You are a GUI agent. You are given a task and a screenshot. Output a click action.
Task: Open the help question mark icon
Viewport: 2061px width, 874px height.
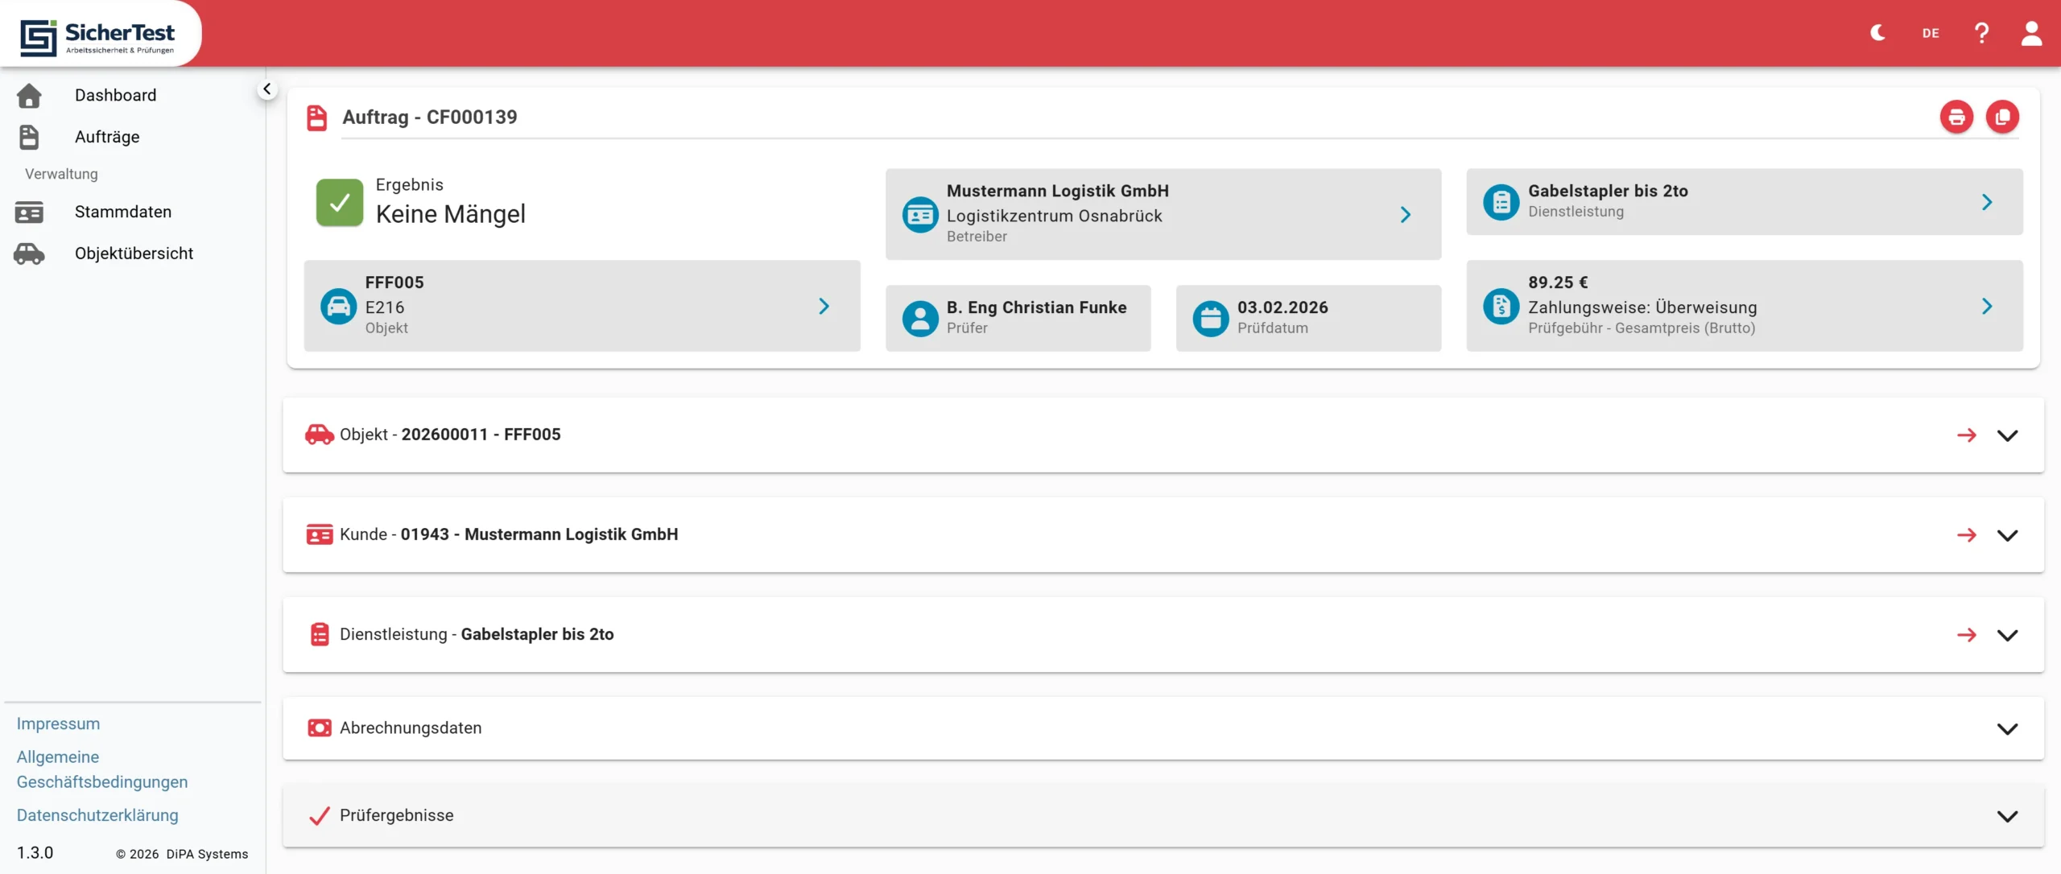(x=1981, y=33)
